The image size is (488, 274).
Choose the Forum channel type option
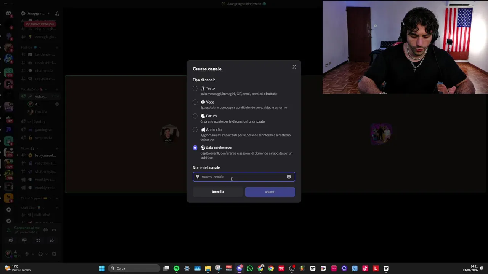pos(195,116)
